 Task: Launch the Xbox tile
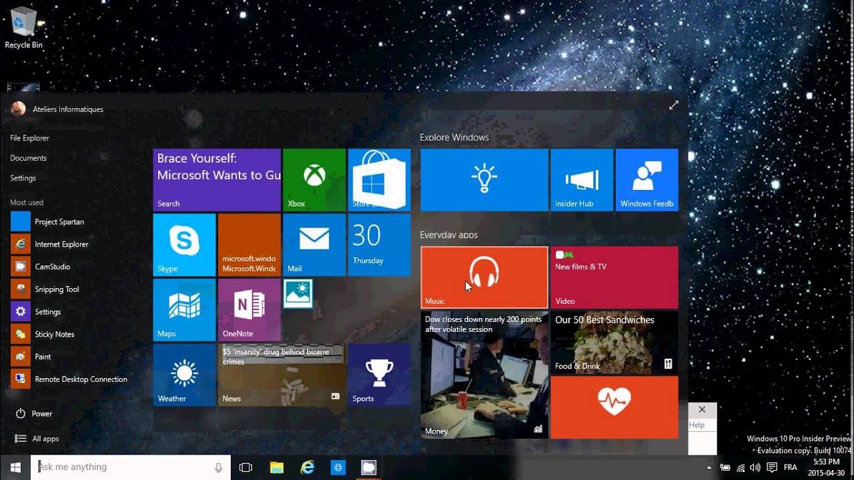pos(314,179)
